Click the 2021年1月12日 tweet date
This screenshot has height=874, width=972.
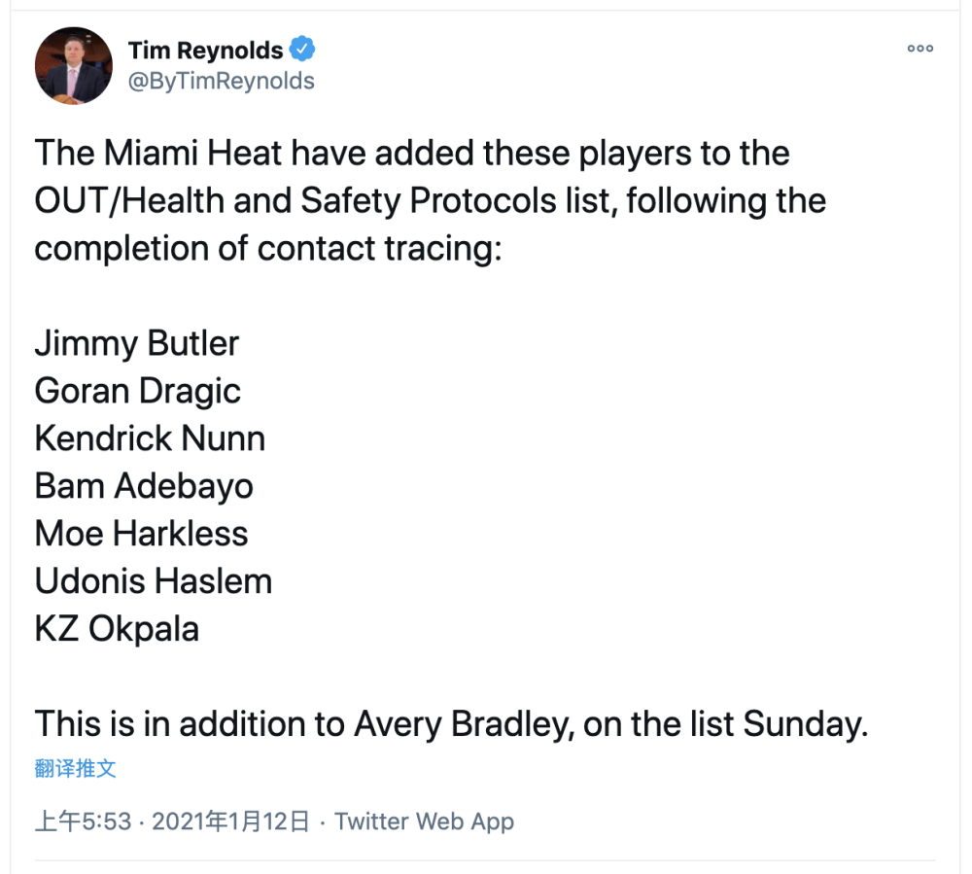click(231, 822)
